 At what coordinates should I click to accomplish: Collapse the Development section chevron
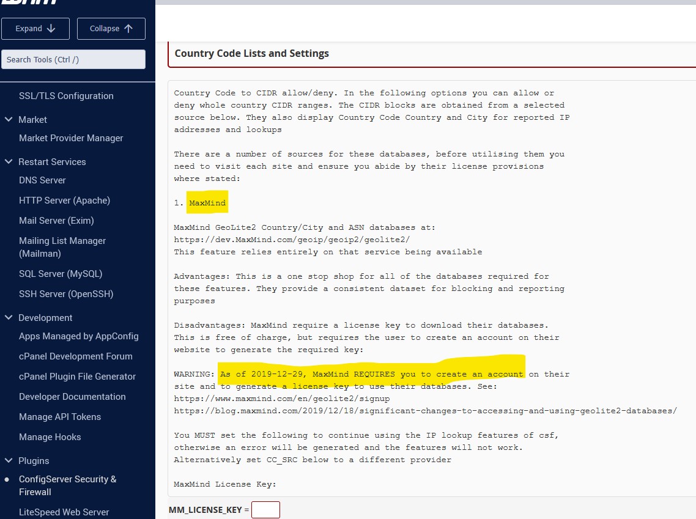(9, 318)
